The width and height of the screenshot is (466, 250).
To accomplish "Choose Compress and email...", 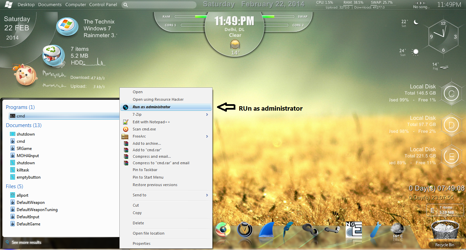I will (166, 156).
